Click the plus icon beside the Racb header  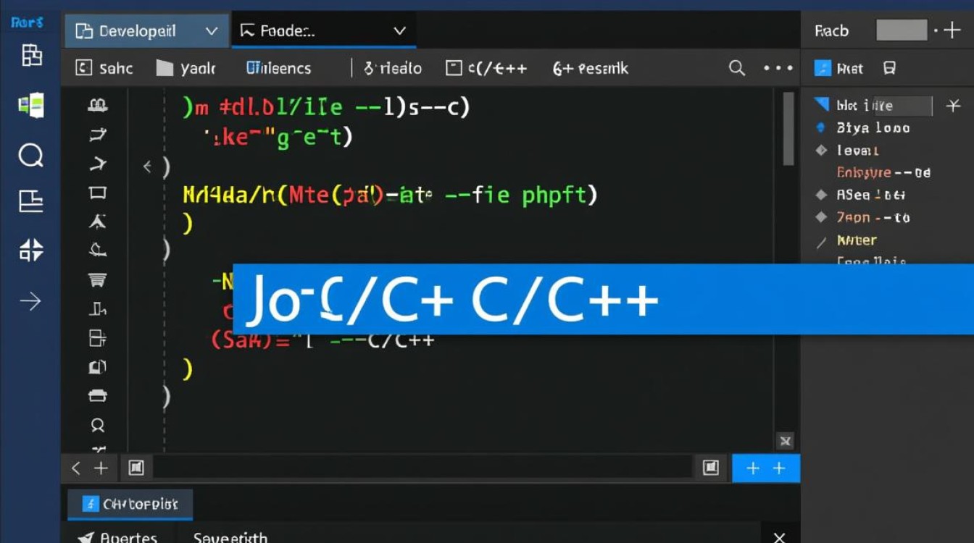(x=952, y=30)
